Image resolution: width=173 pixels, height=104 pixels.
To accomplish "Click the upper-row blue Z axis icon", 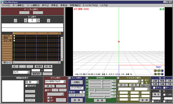I will pos(162,70).
